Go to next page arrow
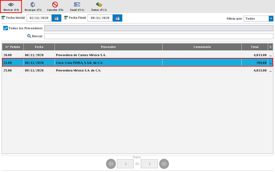 click(x=164, y=164)
